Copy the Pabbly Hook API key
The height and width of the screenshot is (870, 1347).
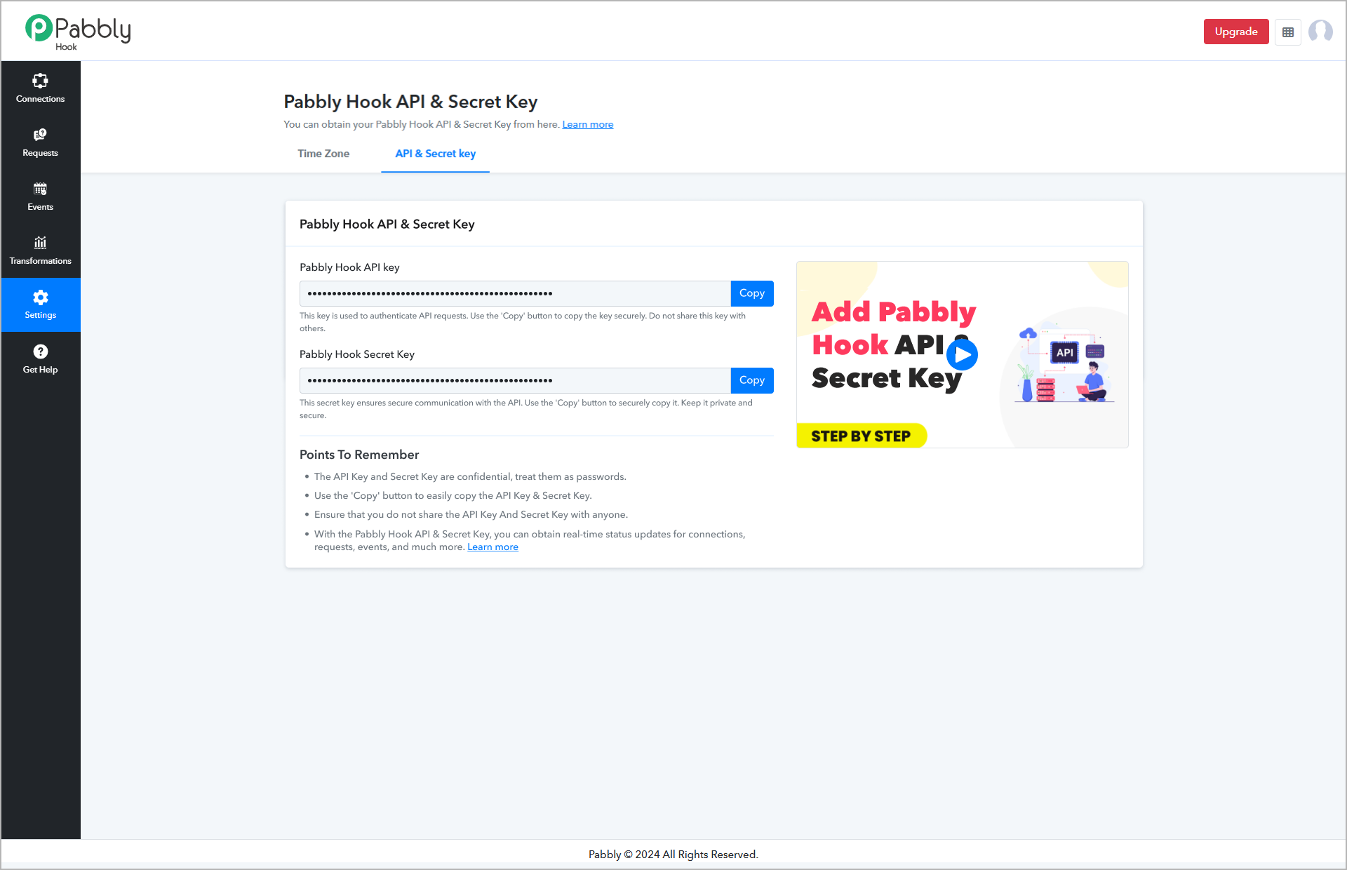point(752,293)
